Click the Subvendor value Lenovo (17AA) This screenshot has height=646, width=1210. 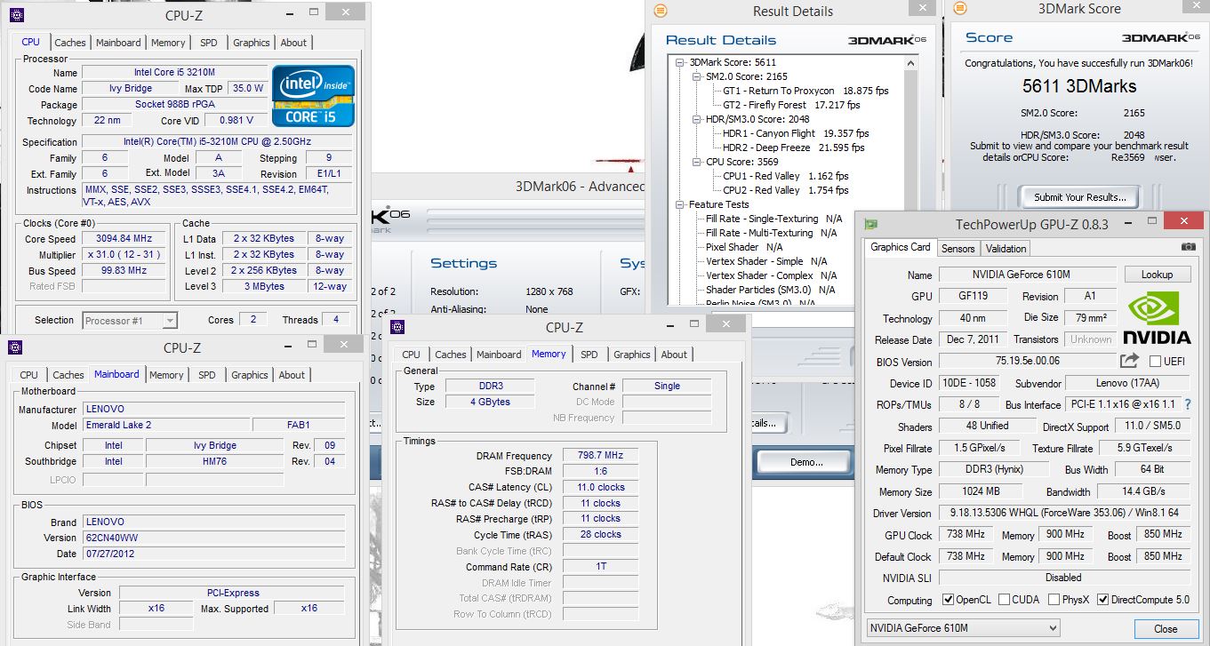pos(1127,384)
